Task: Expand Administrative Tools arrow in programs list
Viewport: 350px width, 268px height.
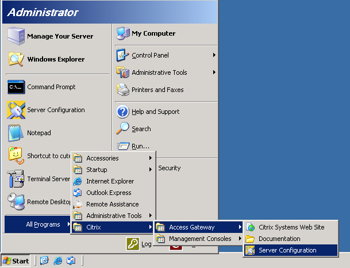Action: tap(151, 216)
